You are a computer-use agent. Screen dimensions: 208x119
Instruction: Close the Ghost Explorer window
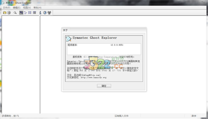[x=202, y=2]
